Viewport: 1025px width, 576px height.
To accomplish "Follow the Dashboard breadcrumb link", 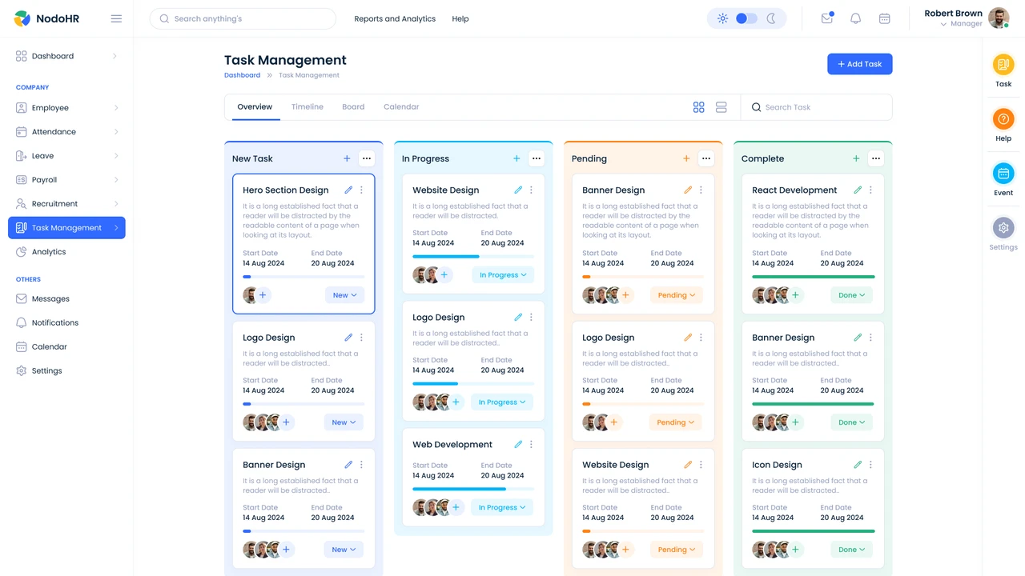I will [x=242, y=75].
